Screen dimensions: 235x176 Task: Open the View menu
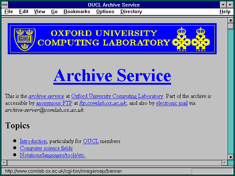click(x=40, y=11)
